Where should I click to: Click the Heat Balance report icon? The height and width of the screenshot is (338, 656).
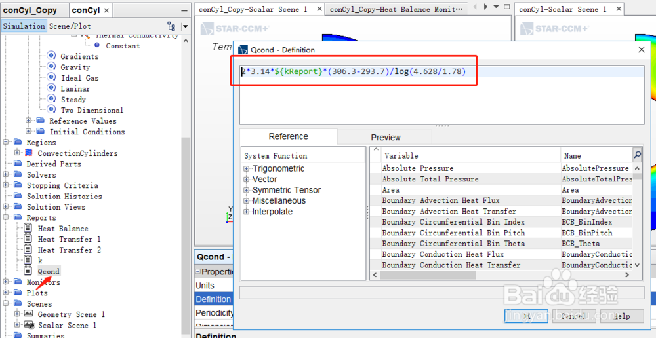click(28, 228)
